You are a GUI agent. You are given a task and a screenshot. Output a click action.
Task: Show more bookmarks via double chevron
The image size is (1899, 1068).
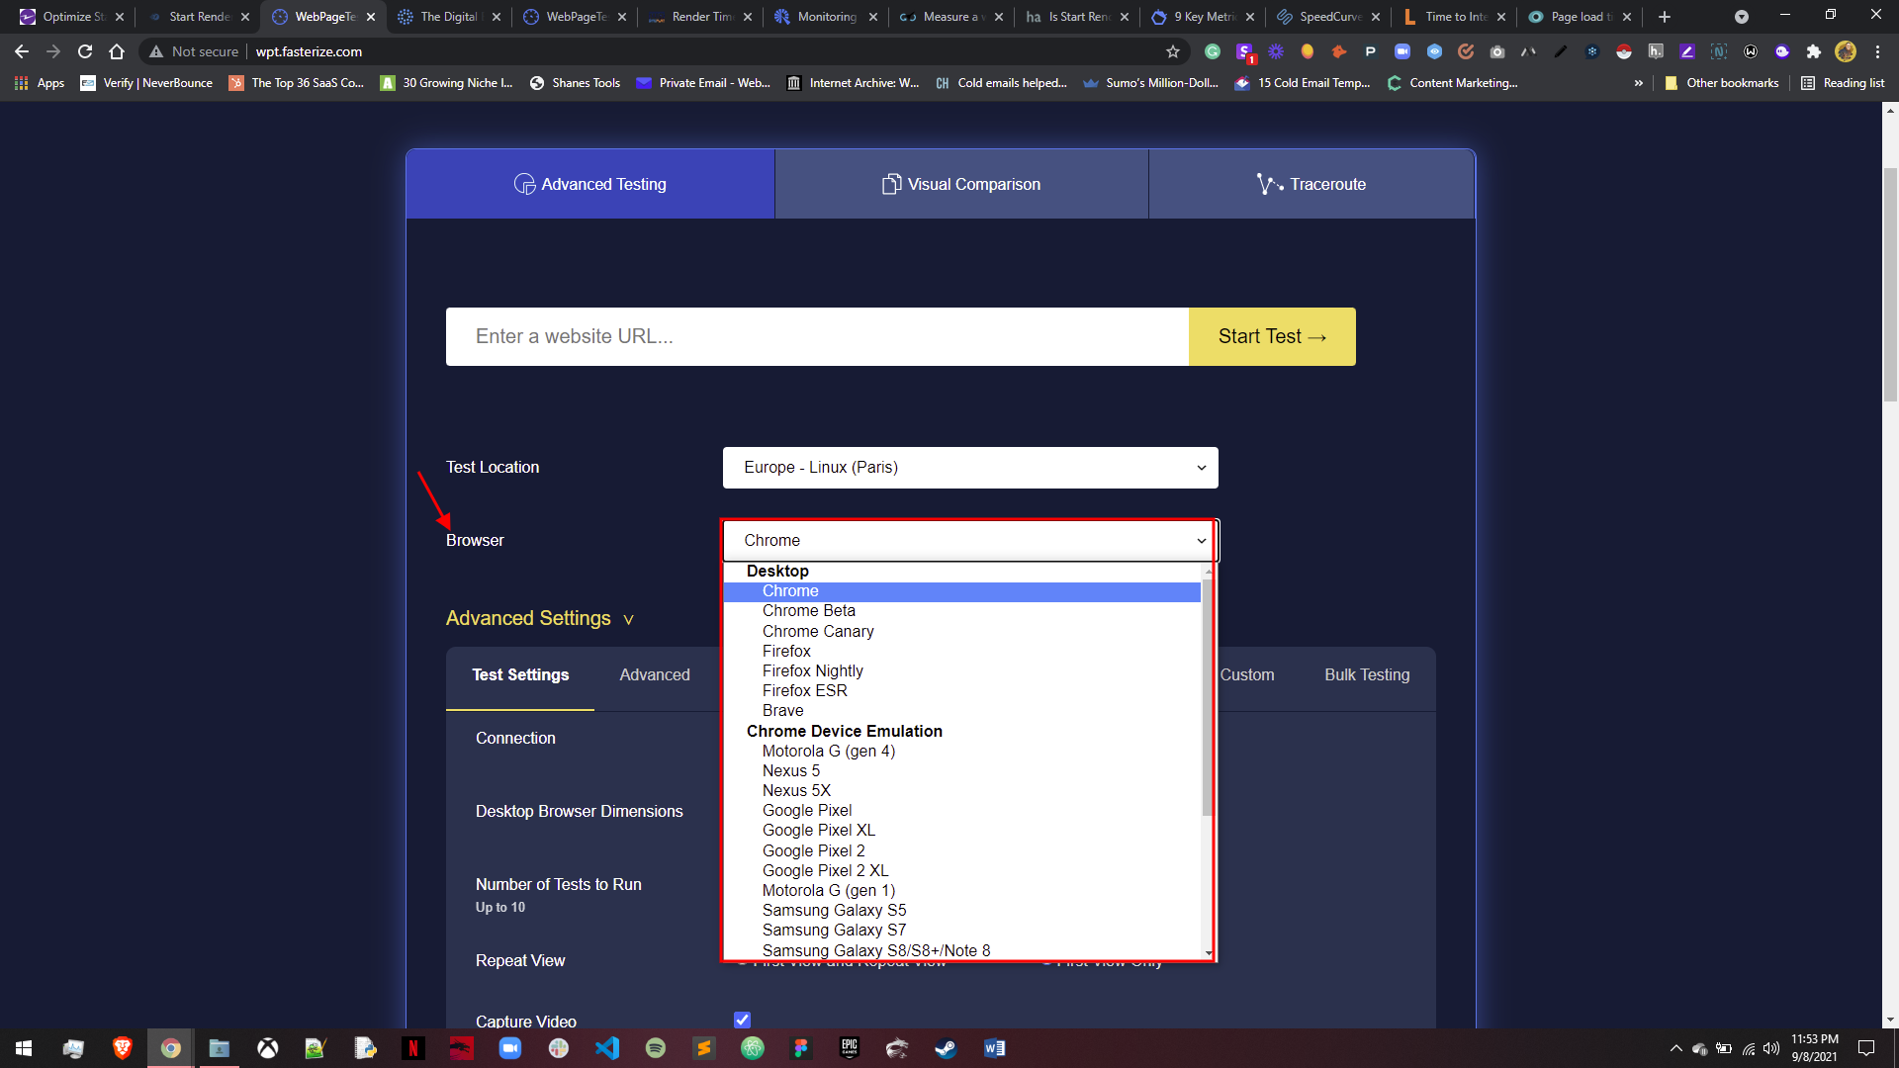coord(1639,83)
